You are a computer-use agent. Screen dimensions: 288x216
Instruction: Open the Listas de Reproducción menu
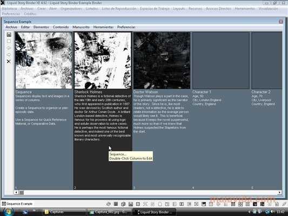[x=119, y=9]
